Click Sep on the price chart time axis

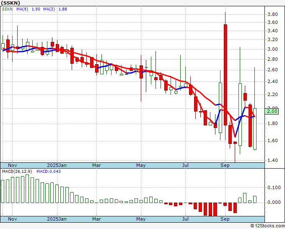pos(225,165)
